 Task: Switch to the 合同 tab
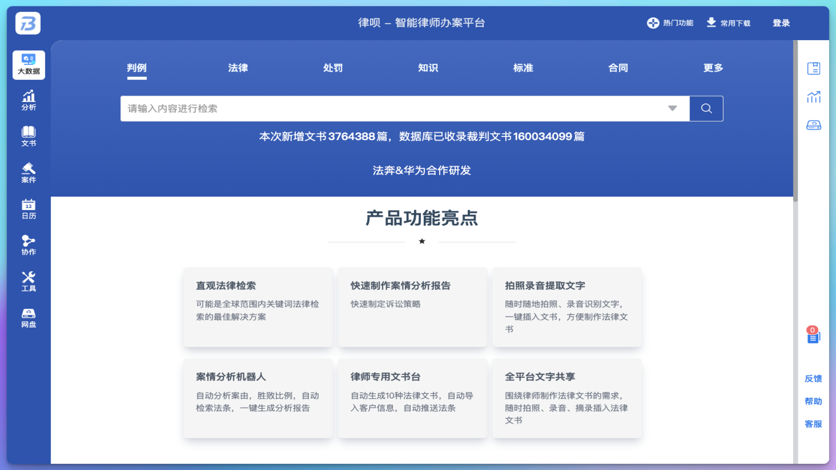(x=618, y=68)
